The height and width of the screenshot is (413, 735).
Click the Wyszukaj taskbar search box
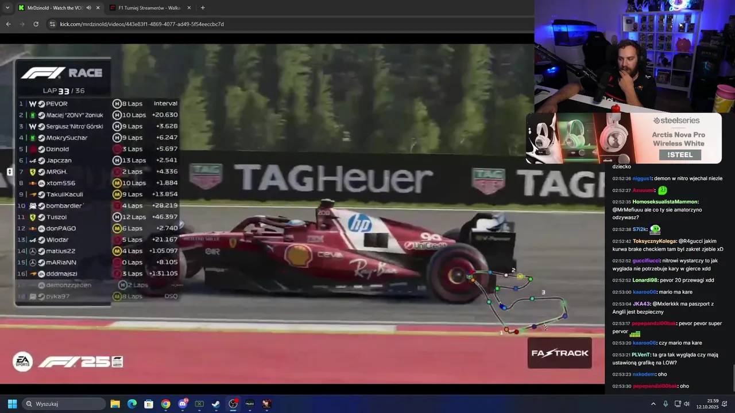tap(64, 404)
